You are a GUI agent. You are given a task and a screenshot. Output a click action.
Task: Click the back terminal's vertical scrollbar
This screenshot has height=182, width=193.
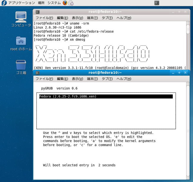click(x=188, y=45)
